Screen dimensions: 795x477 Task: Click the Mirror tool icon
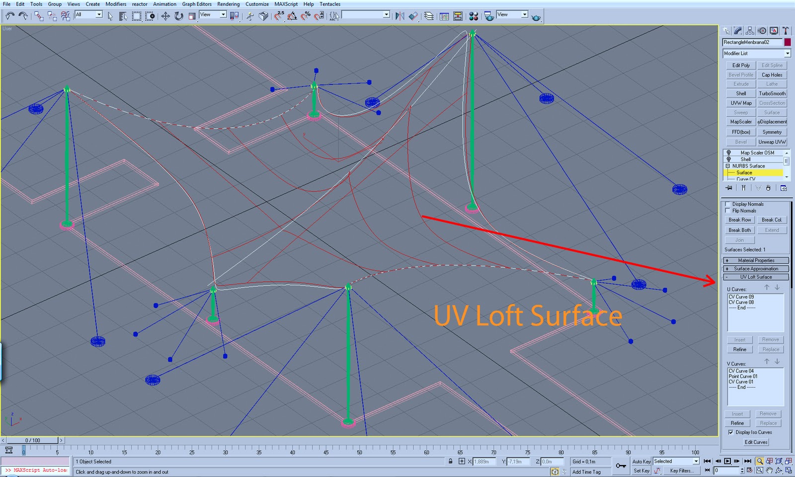point(399,16)
